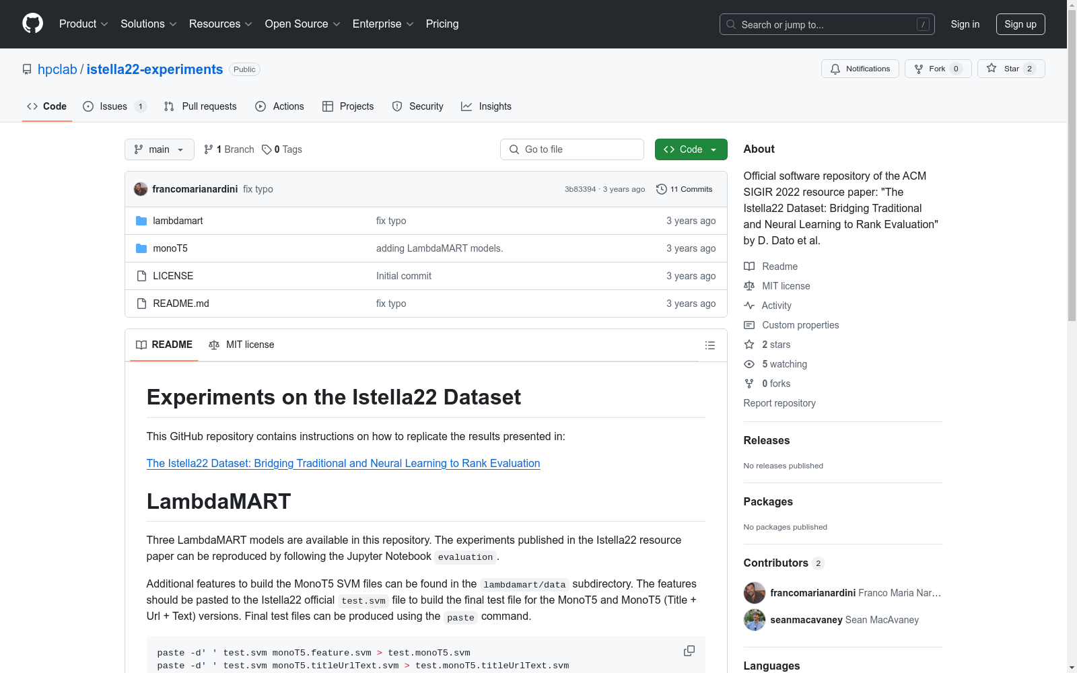1077x673 pixels.
Task: Click the Report repository link
Action: click(779, 403)
